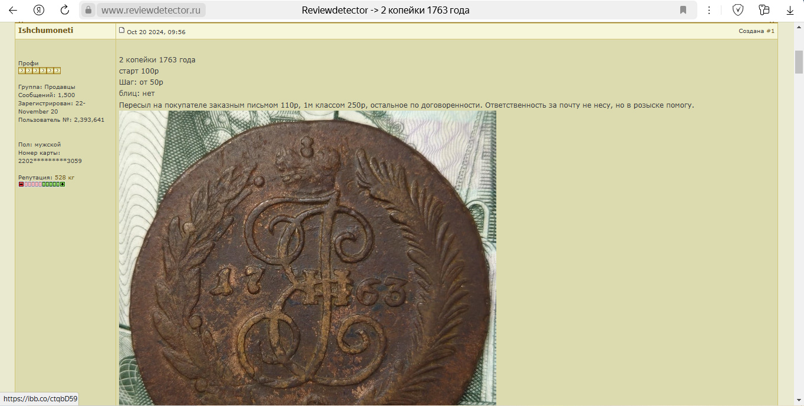Open the browser extensions icon
The width and height of the screenshot is (804, 406).
tap(764, 10)
